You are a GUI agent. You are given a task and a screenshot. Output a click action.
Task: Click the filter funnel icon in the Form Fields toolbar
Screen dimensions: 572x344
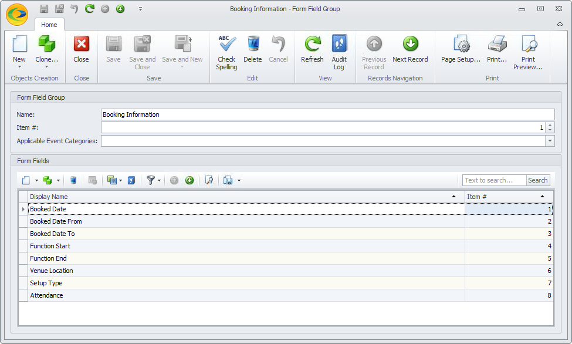coord(151,180)
